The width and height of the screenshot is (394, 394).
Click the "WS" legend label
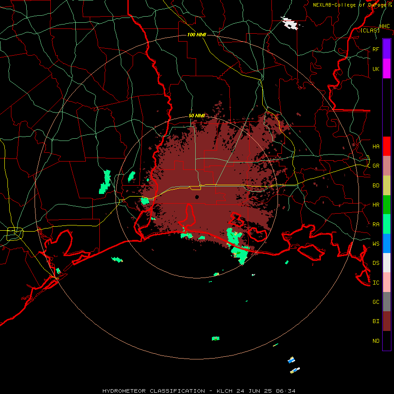pos(376,243)
